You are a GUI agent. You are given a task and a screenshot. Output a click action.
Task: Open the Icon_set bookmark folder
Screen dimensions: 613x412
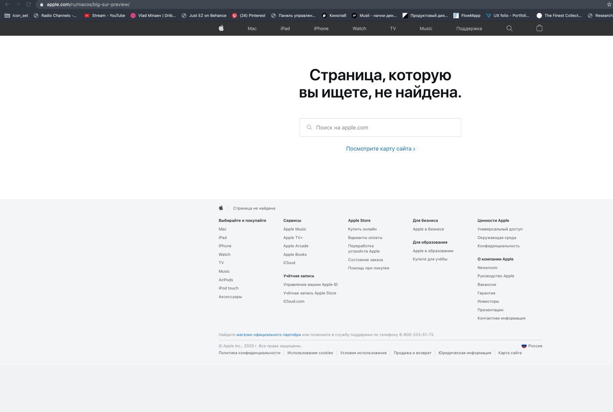click(16, 15)
